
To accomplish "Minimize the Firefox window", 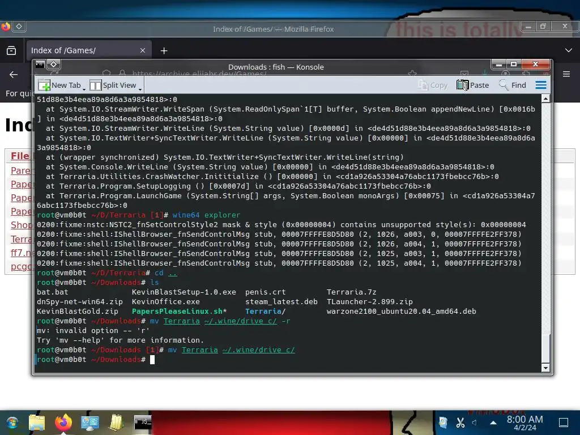I will pos(528,26).
